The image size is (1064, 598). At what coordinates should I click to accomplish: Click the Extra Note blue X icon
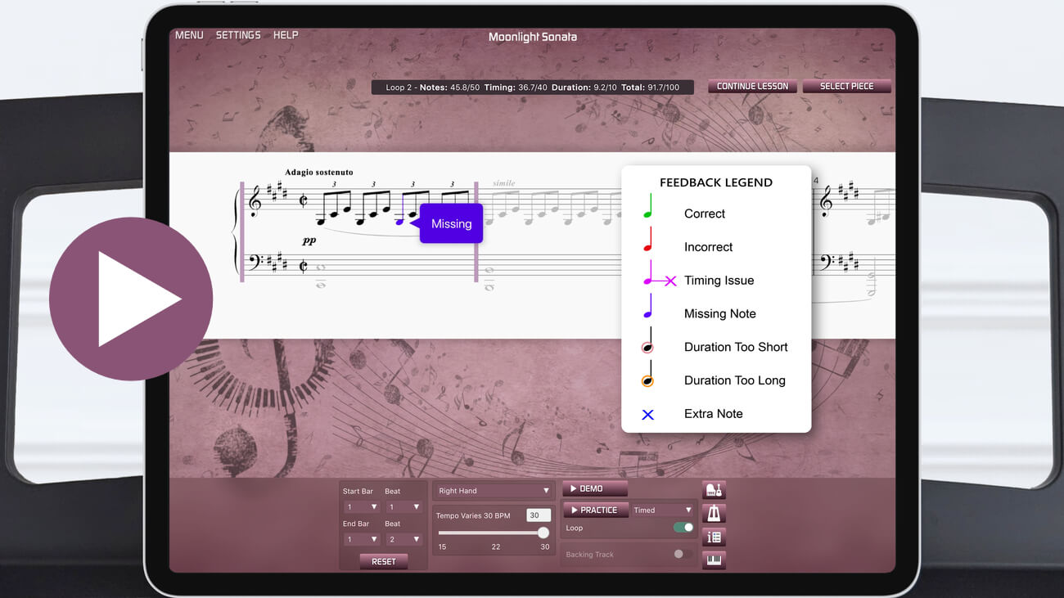(x=647, y=414)
